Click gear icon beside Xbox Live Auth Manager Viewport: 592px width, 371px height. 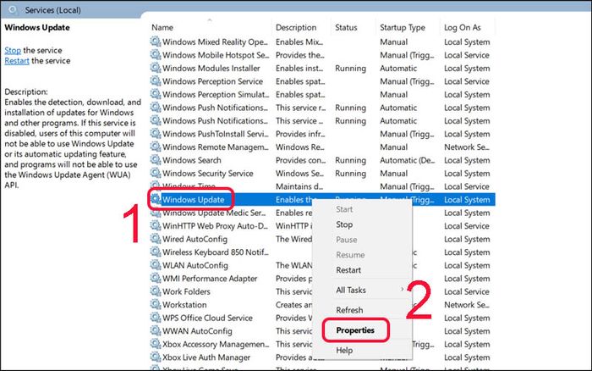155,357
